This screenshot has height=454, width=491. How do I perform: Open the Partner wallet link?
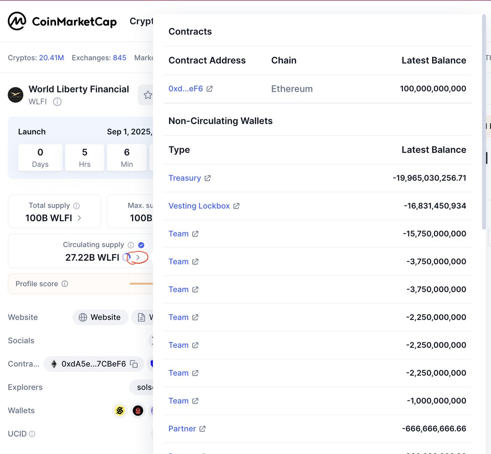click(182, 429)
